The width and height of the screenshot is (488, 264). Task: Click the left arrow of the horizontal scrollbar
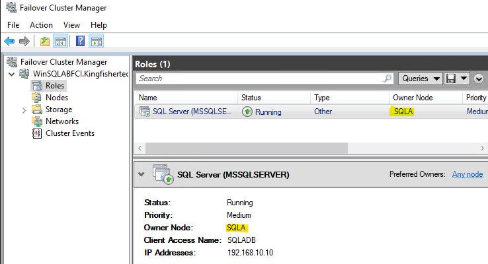(140, 148)
